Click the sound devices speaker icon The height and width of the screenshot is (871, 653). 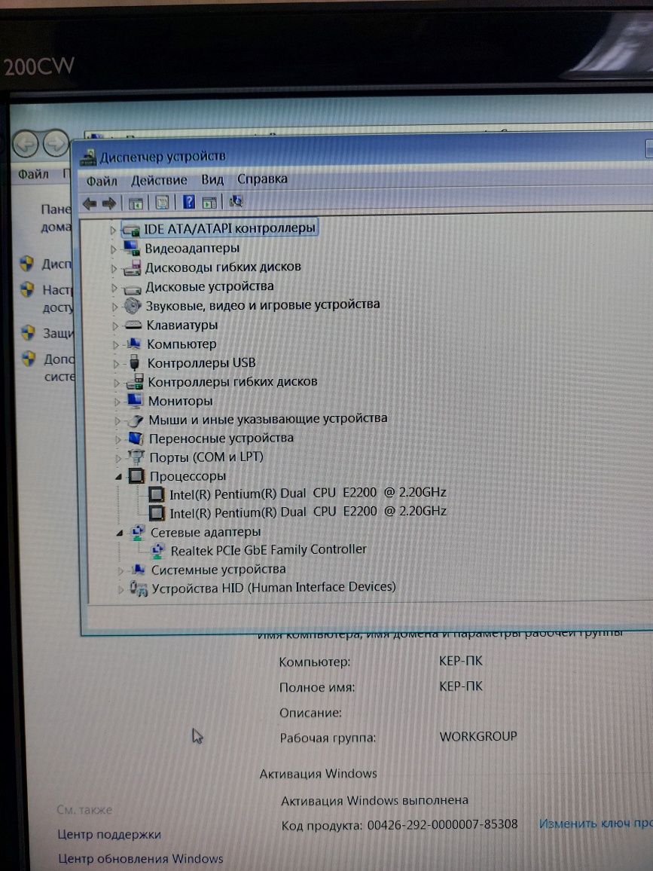point(133,305)
